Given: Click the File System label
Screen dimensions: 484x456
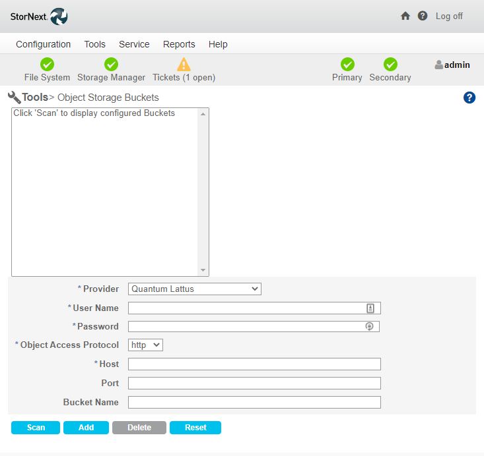Looking at the screenshot, I should pos(48,77).
